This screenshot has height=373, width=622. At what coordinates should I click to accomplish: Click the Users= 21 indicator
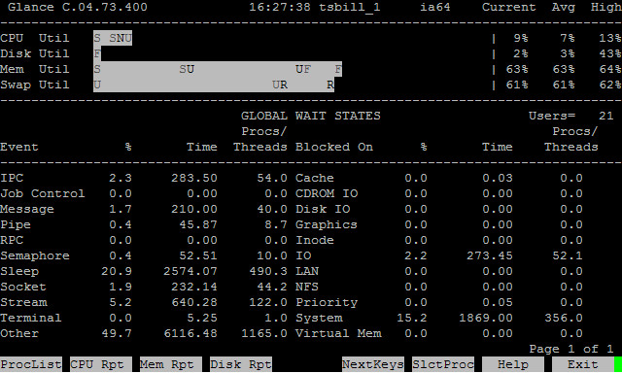(x=571, y=116)
